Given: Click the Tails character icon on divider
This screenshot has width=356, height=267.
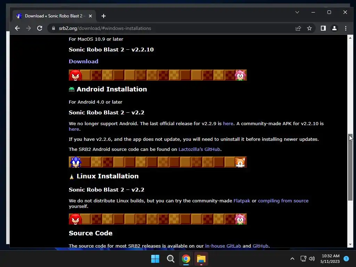Looking at the screenshot, I should pyautogui.click(x=240, y=162).
